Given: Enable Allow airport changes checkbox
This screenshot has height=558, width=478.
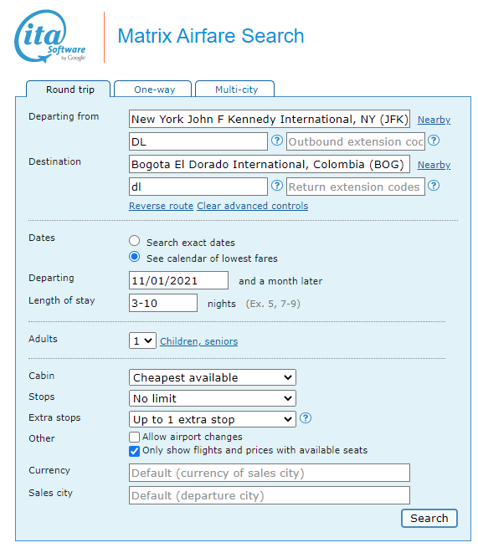Looking at the screenshot, I should (134, 437).
